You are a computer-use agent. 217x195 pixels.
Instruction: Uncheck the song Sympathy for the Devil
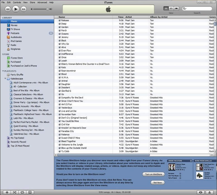(60, 97)
